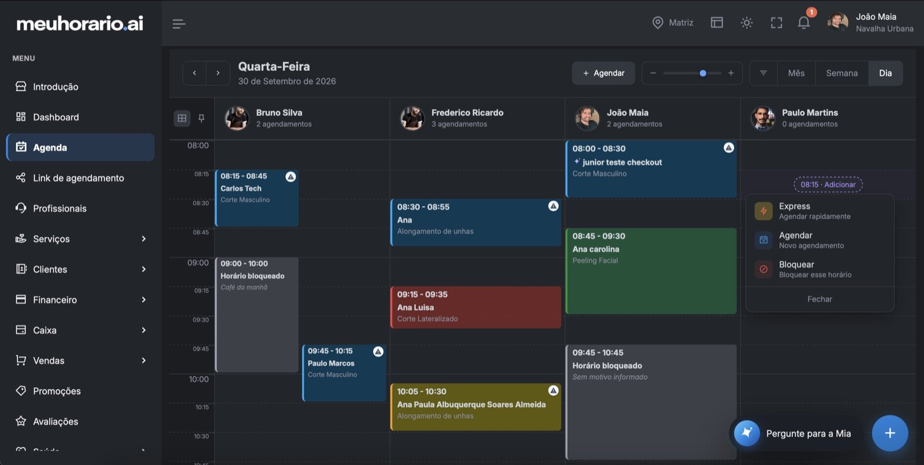
Task: Open Profissionais in the sidebar
Action: coord(80,208)
